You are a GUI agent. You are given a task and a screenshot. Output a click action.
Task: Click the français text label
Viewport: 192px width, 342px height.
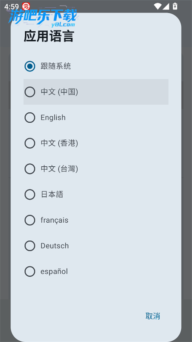click(55, 220)
